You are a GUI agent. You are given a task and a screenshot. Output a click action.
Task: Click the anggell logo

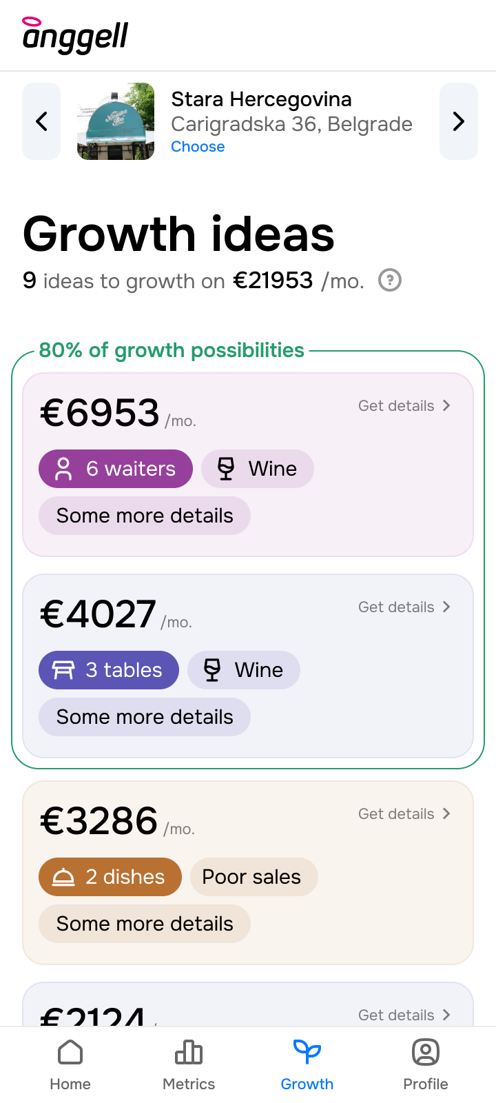75,36
